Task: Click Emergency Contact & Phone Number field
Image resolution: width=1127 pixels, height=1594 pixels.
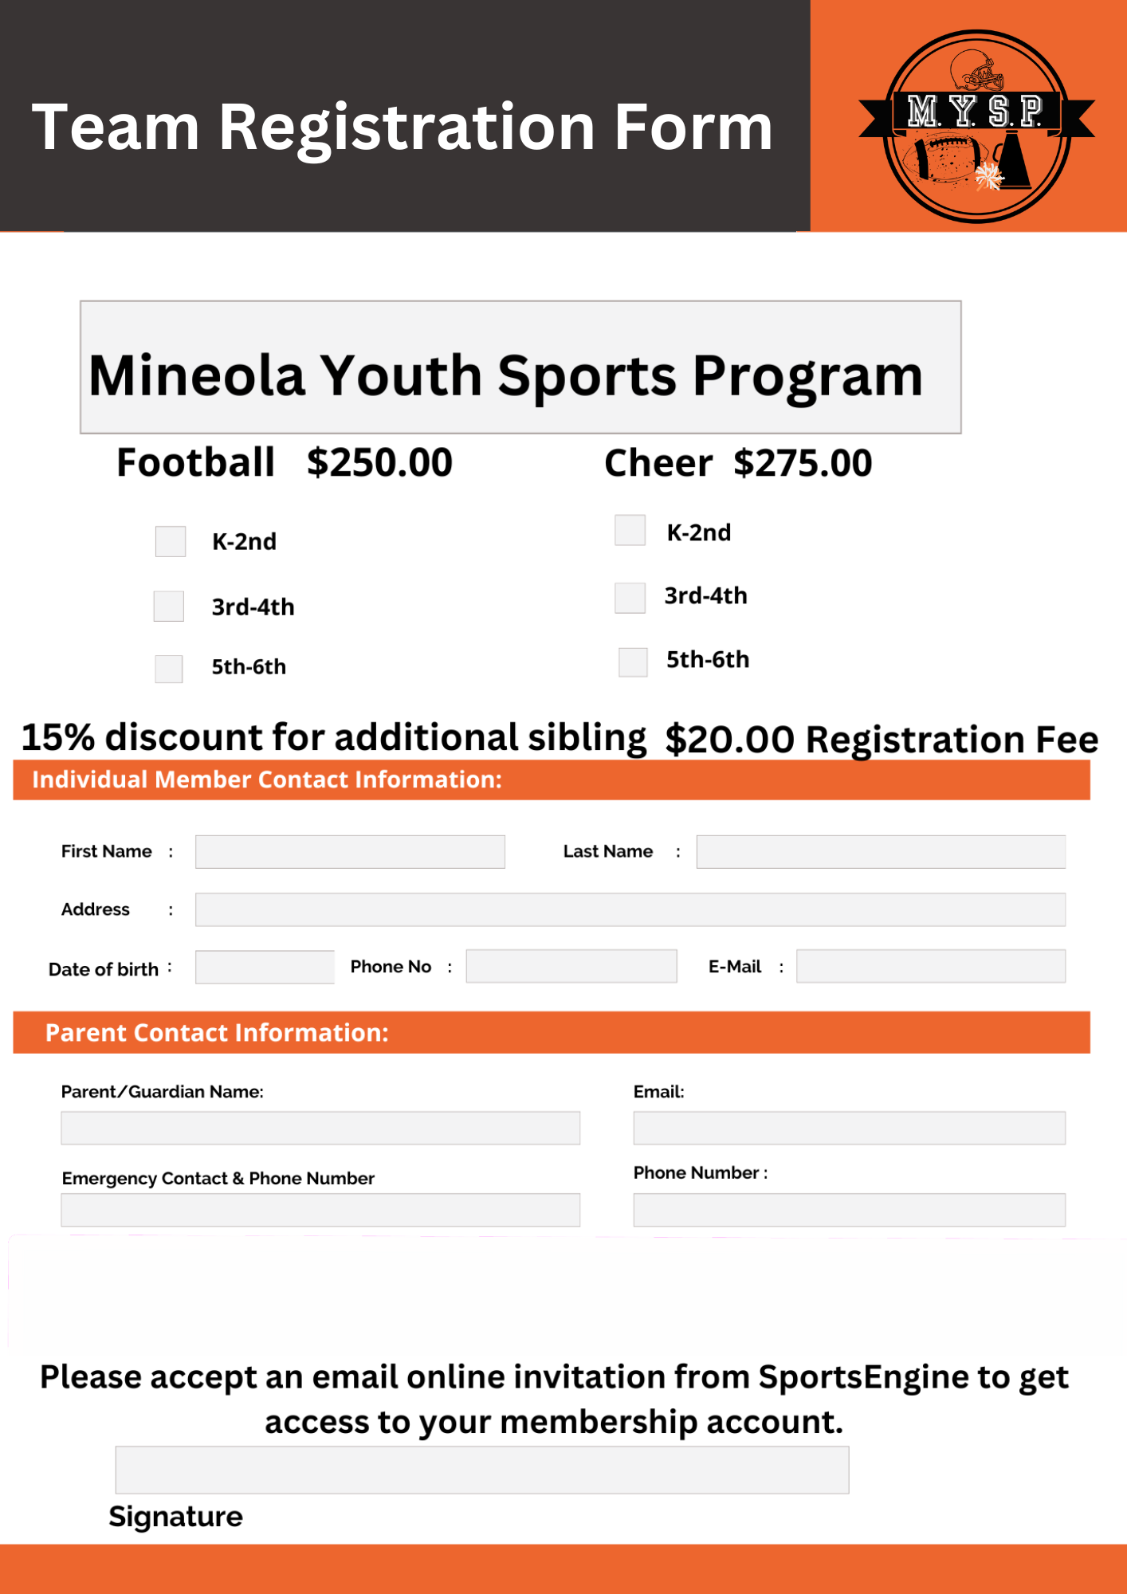Action: point(320,1210)
